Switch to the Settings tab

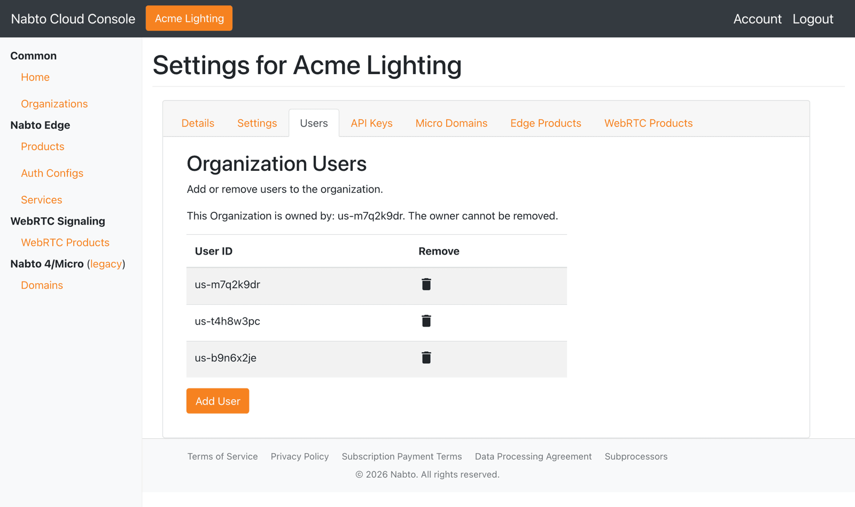point(257,123)
